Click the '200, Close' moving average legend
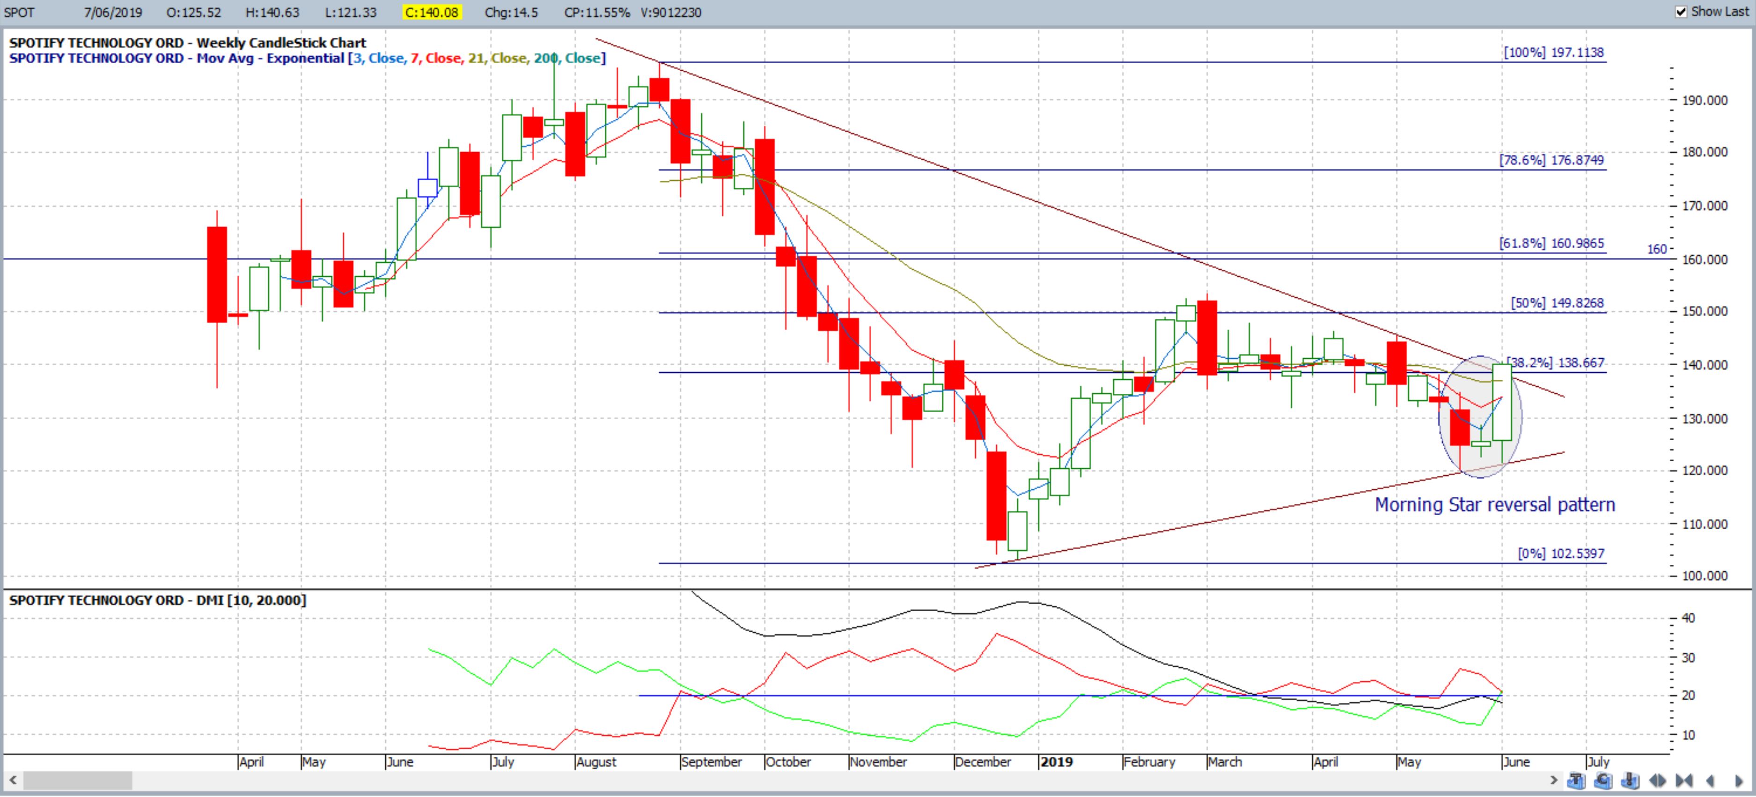Screen dimensions: 1756x797 [x=567, y=58]
